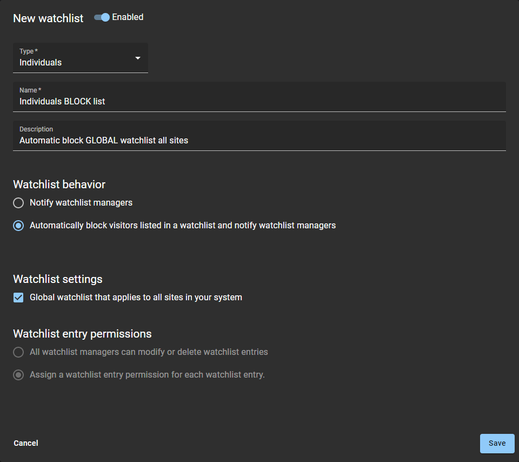
Task: Click the Watchlist entry permissions heading
Action: coord(82,334)
